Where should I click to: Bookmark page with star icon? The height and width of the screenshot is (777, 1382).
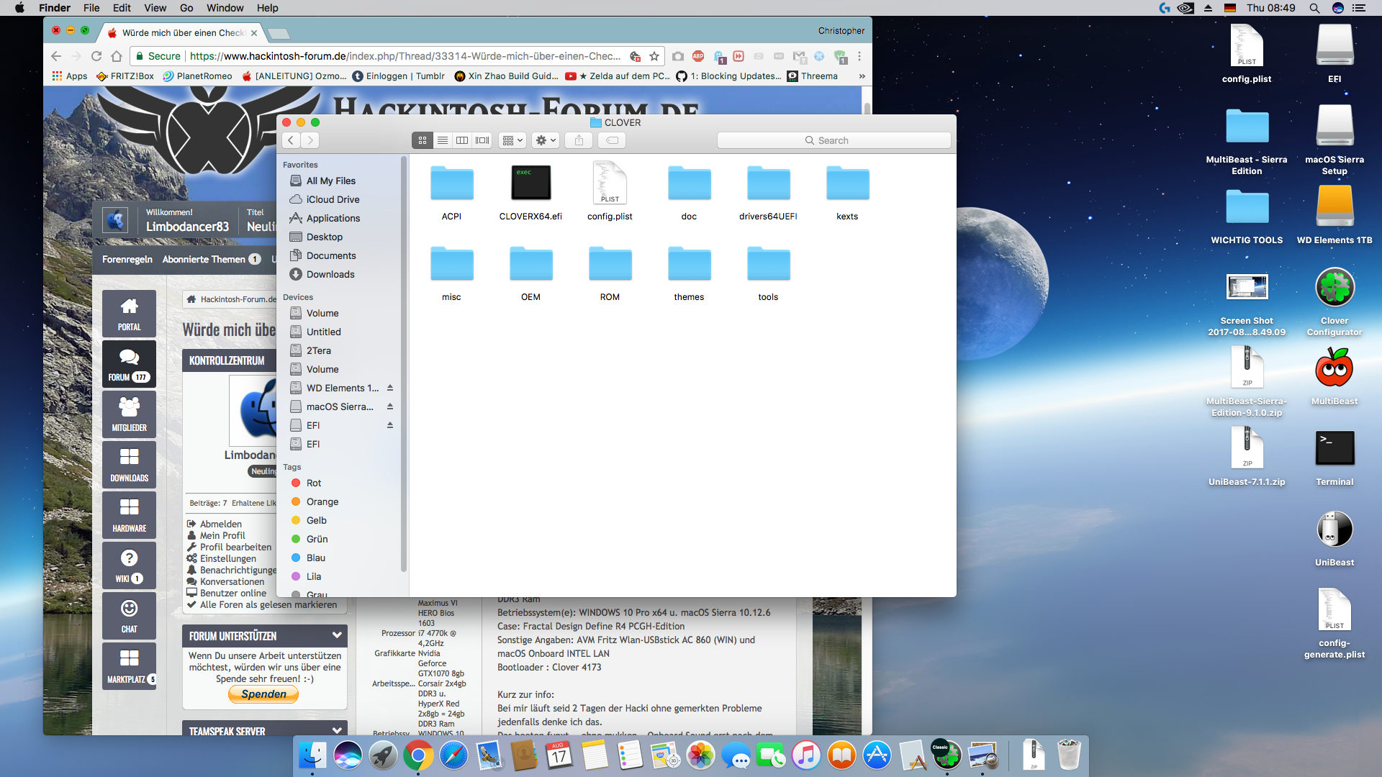(654, 56)
